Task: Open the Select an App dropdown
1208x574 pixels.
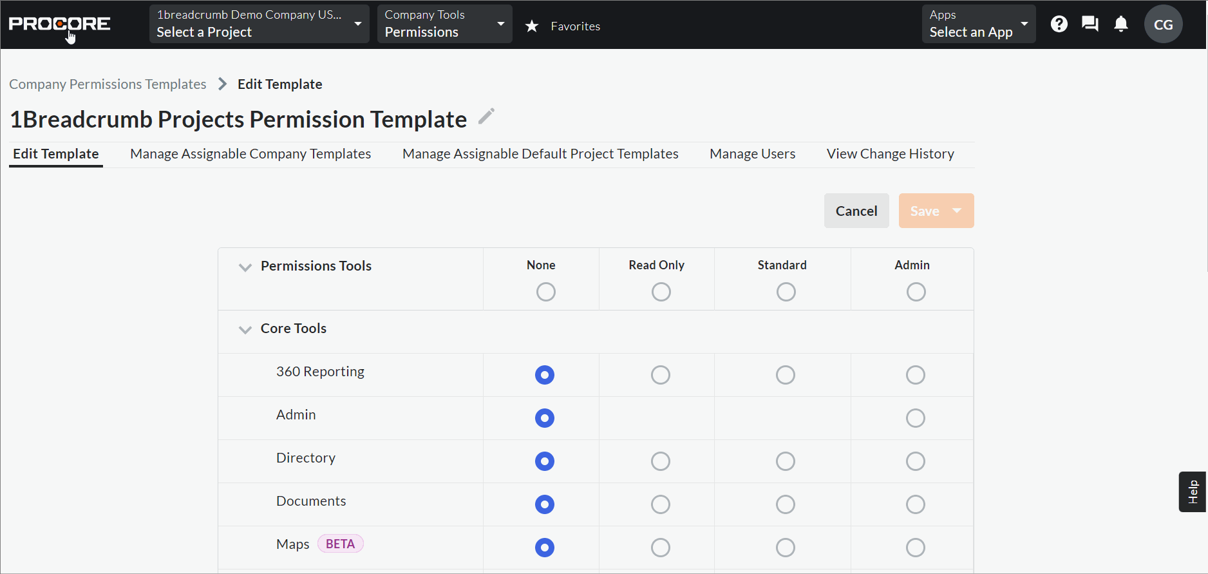Action: [978, 24]
